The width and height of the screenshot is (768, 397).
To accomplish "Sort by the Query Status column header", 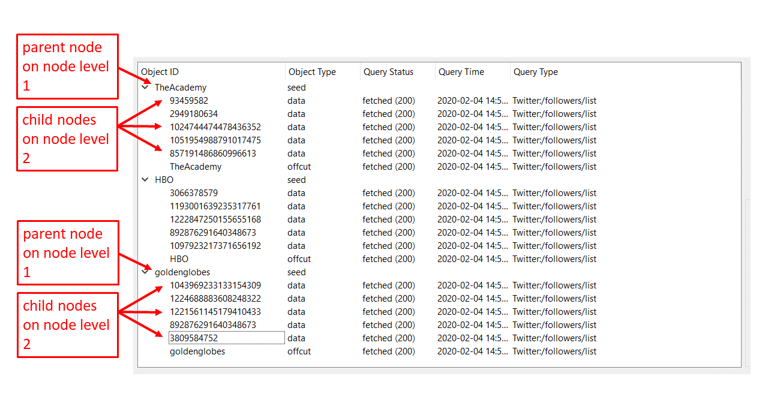I will pyautogui.click(x=388, y=72).
